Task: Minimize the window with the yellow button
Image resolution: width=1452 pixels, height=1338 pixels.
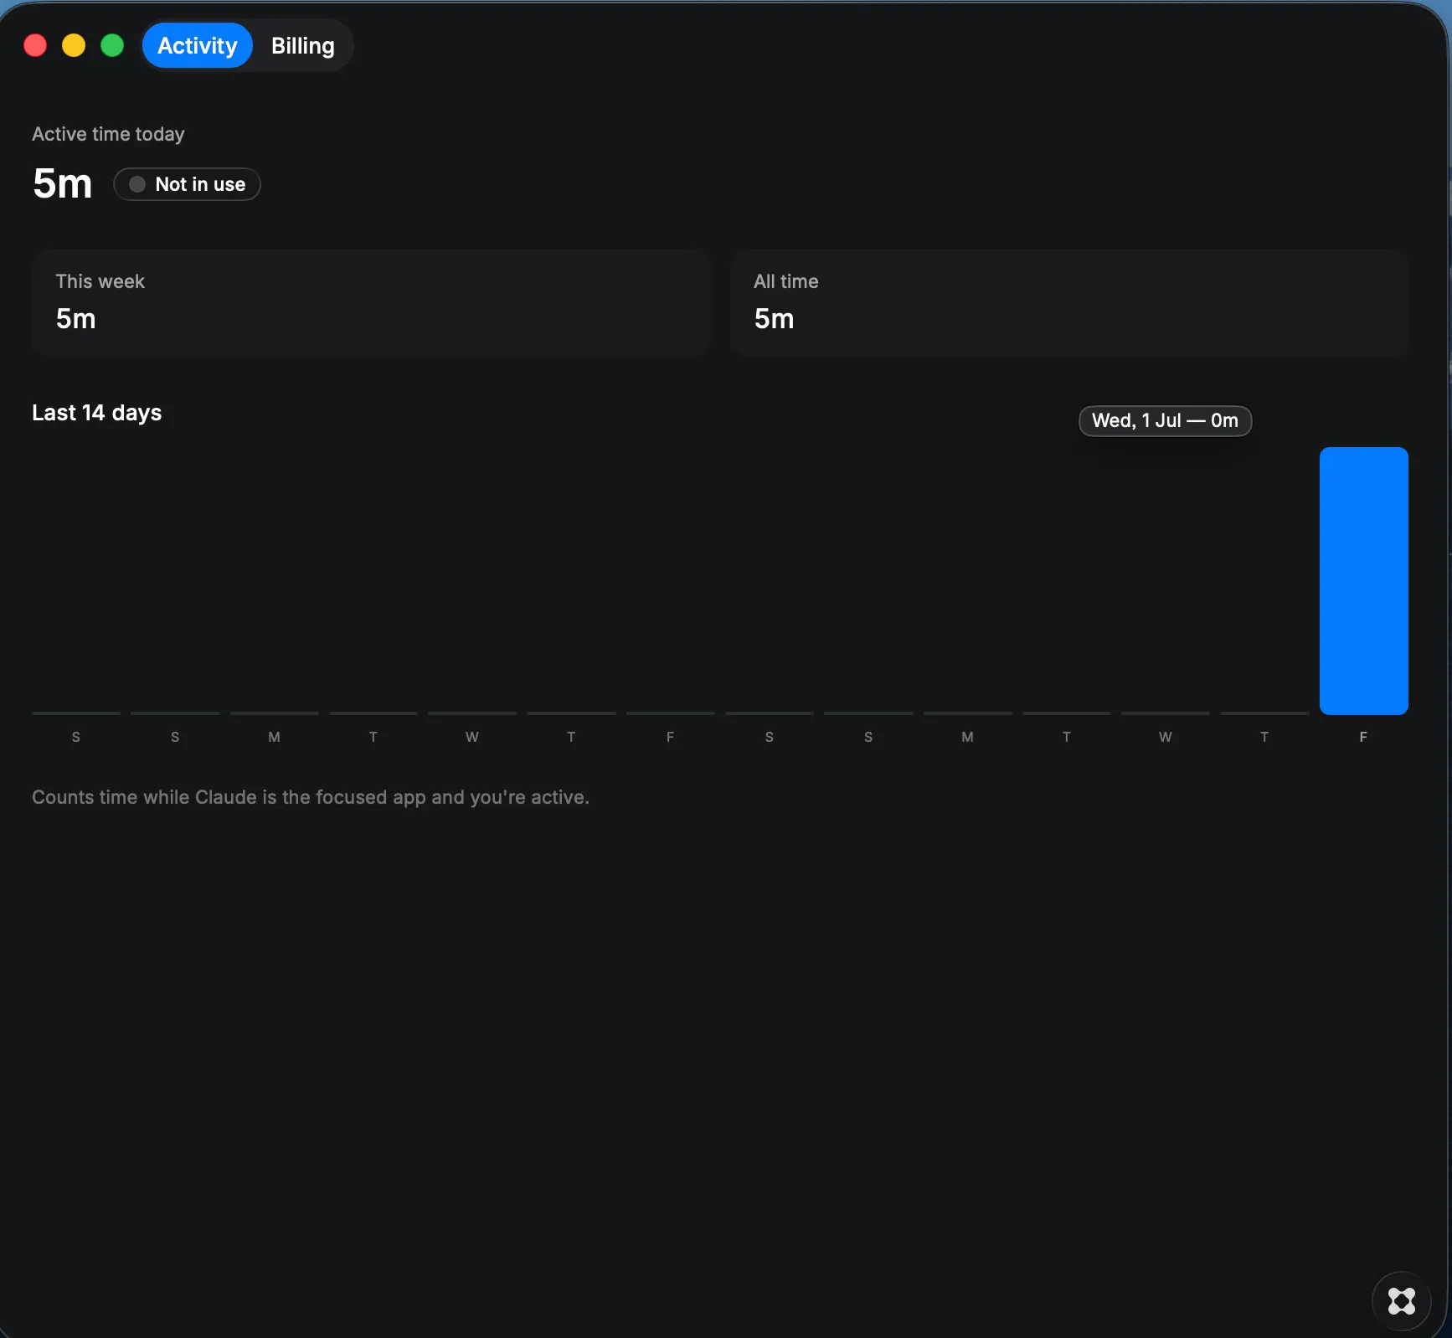Action: click(74, 45)
